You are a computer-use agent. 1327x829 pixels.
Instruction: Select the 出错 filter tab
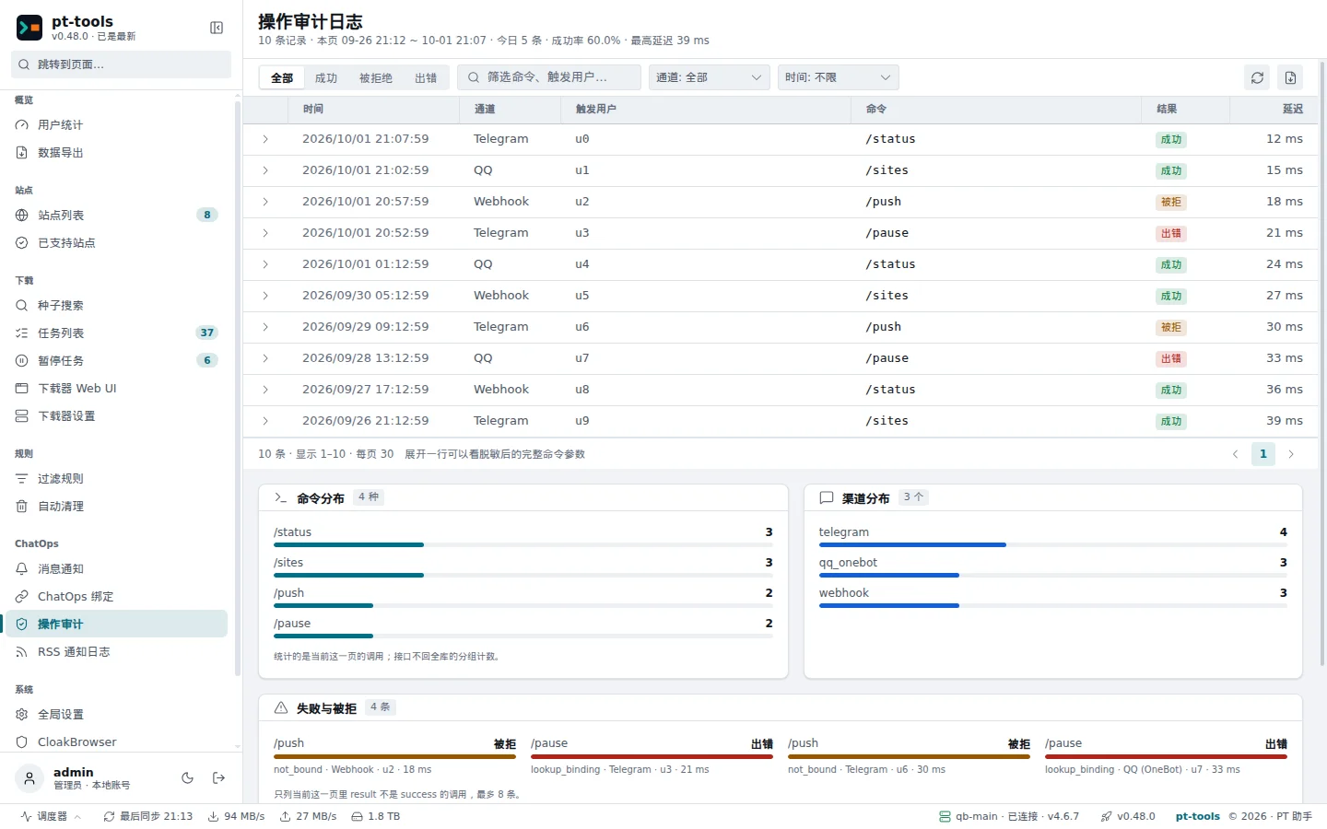(x=426, y=77)
